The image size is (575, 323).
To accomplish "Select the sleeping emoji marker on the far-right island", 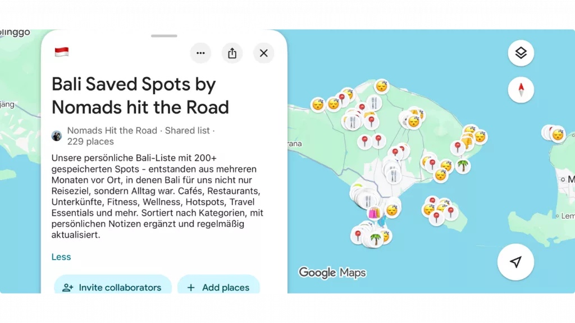I will 558,135.
